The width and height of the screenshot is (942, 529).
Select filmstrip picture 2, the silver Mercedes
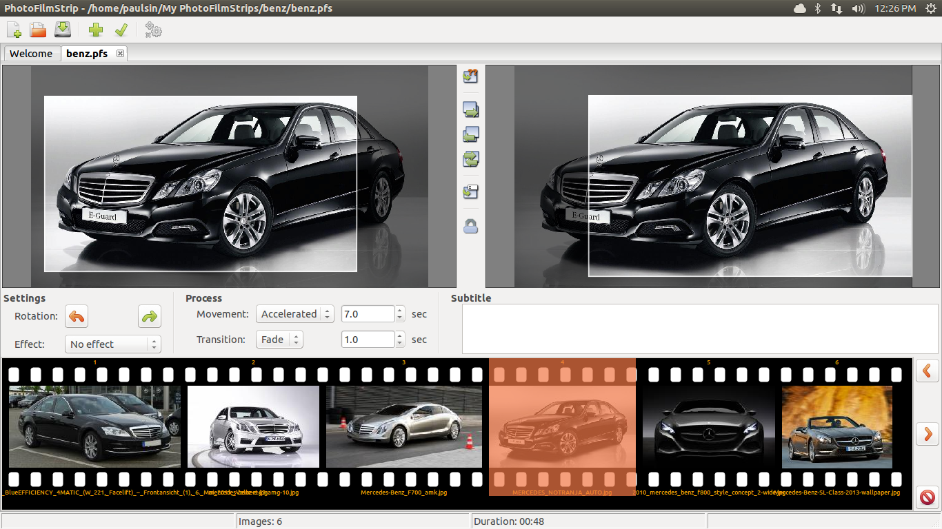click(253, 426)
